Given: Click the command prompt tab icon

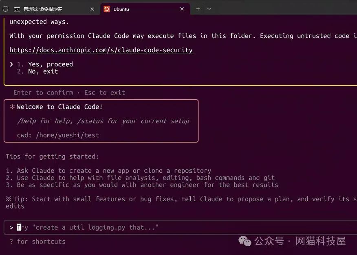Looking at the screenshot, I should point(17,9).
